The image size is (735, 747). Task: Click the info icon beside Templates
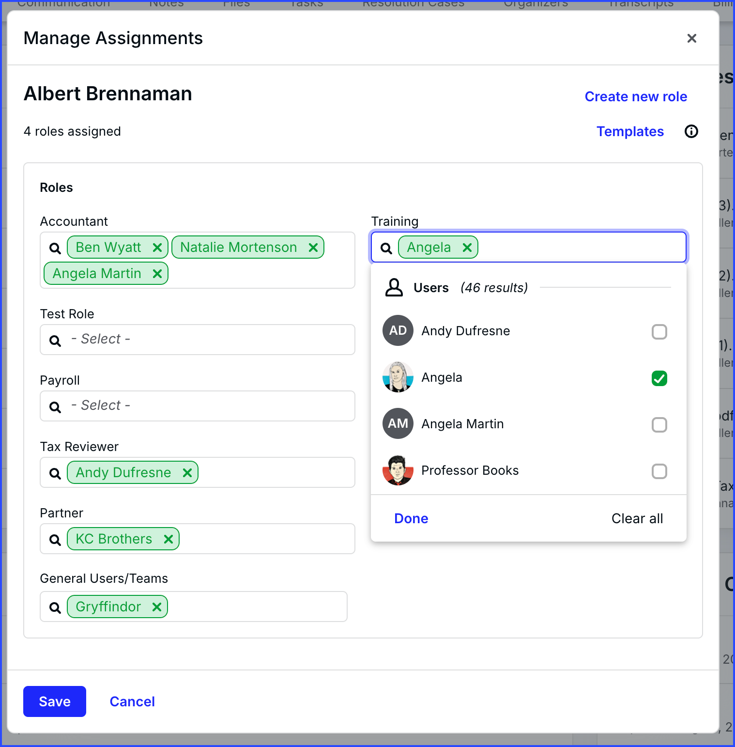pyautogui.click(x=691, y=131)
